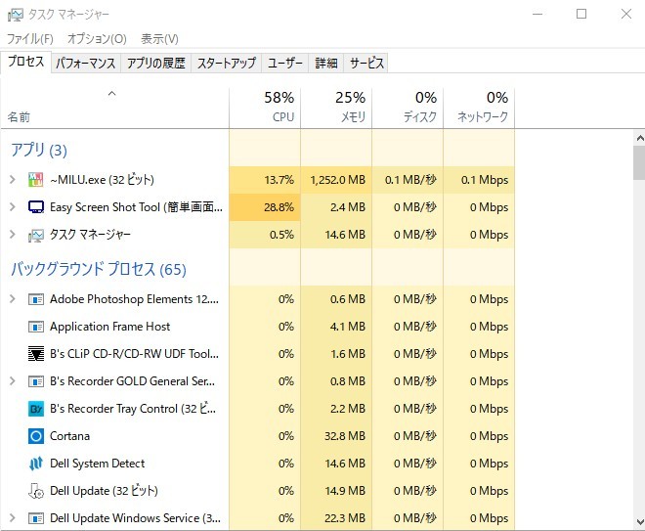Click the Easy Screen Shot Tool monitor icon
The image size is (645, 531).
36,206
